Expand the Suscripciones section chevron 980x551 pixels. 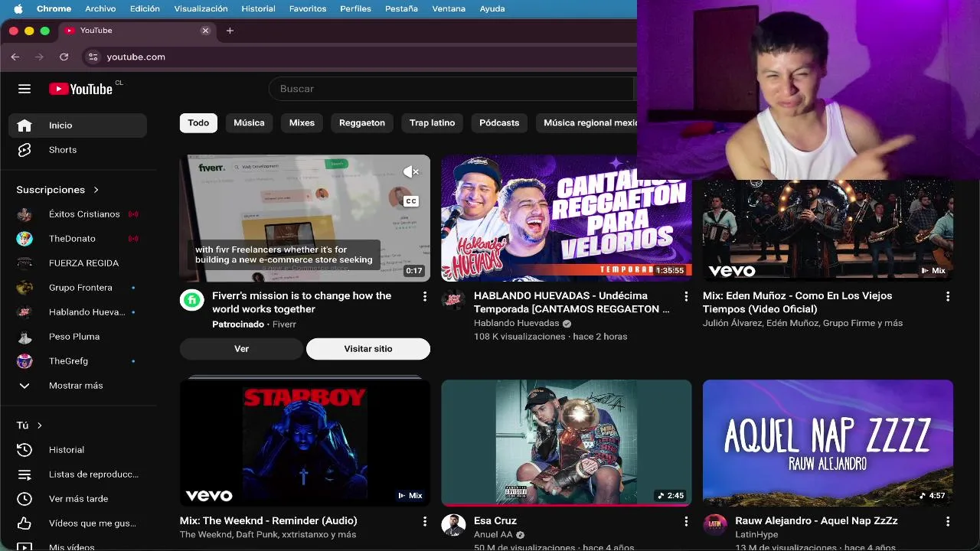96,190
